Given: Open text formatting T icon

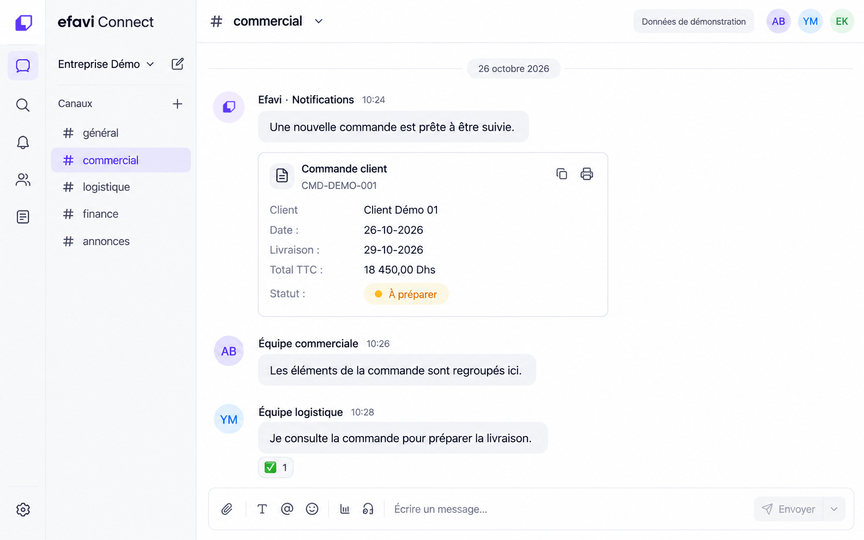Looking at the screenshot, I should (262, 509).
